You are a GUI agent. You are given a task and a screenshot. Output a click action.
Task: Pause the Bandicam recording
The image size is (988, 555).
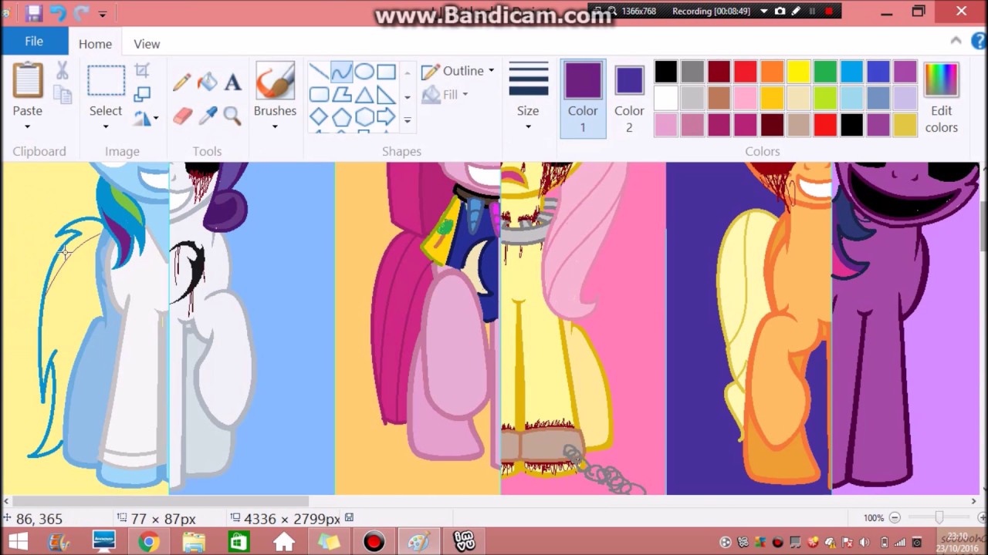[812, 12]
